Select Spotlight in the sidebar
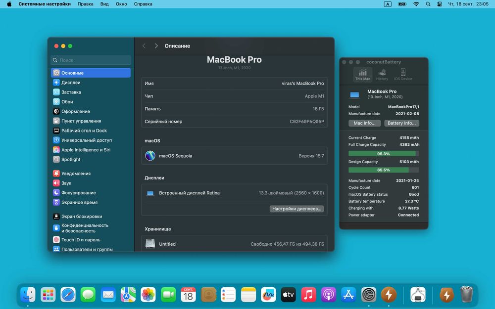The image size is (495, 309). click(x=91, y=160)
